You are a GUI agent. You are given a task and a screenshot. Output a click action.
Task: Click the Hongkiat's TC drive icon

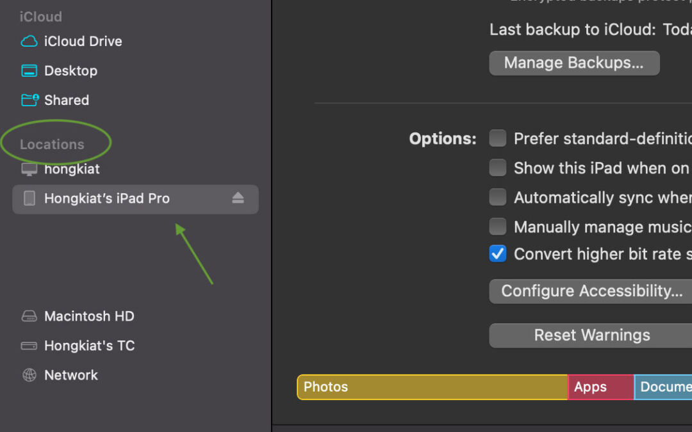29,346
